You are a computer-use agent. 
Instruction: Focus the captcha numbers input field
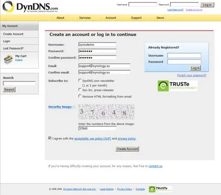[97, 128]
